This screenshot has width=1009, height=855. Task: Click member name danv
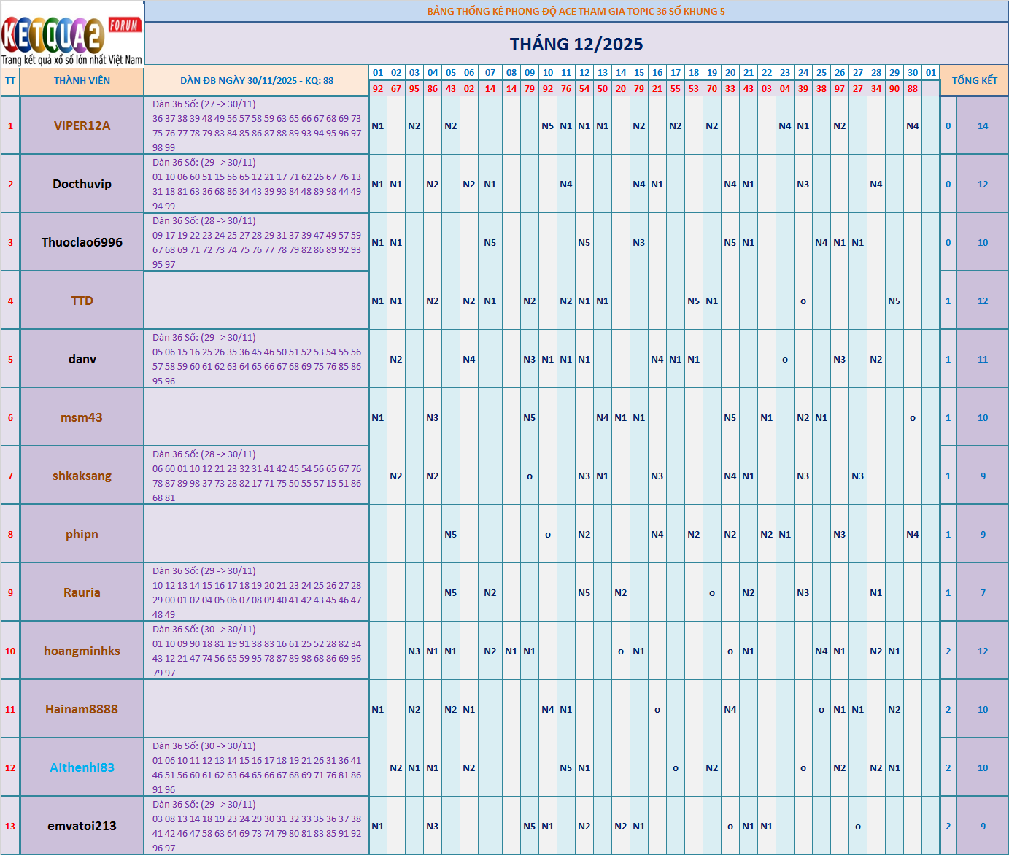click(82, 359)
